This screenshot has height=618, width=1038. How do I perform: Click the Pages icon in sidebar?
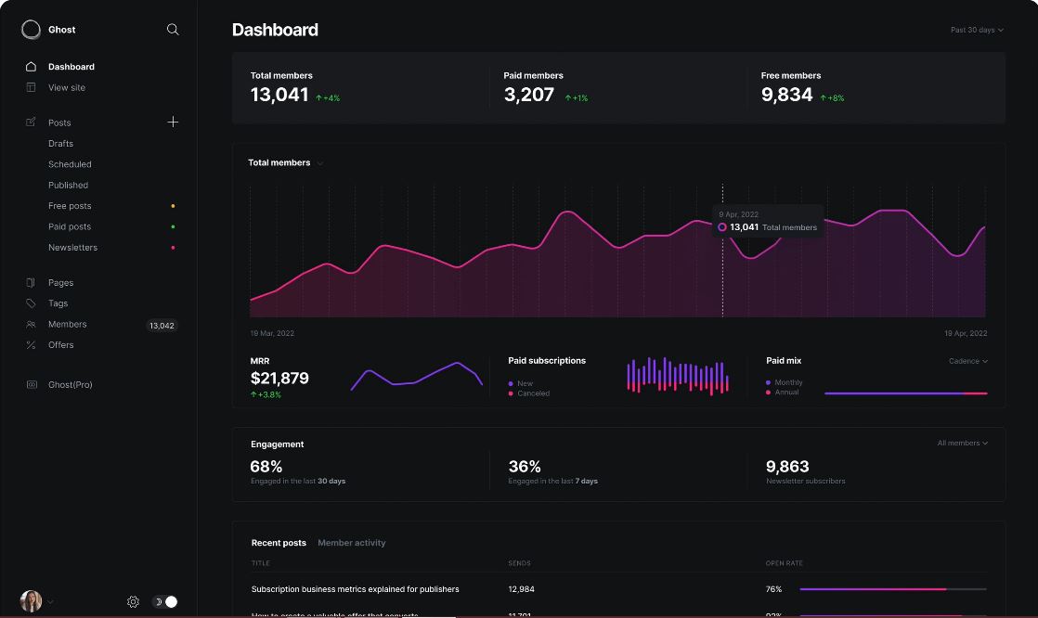tap(31, 282)
